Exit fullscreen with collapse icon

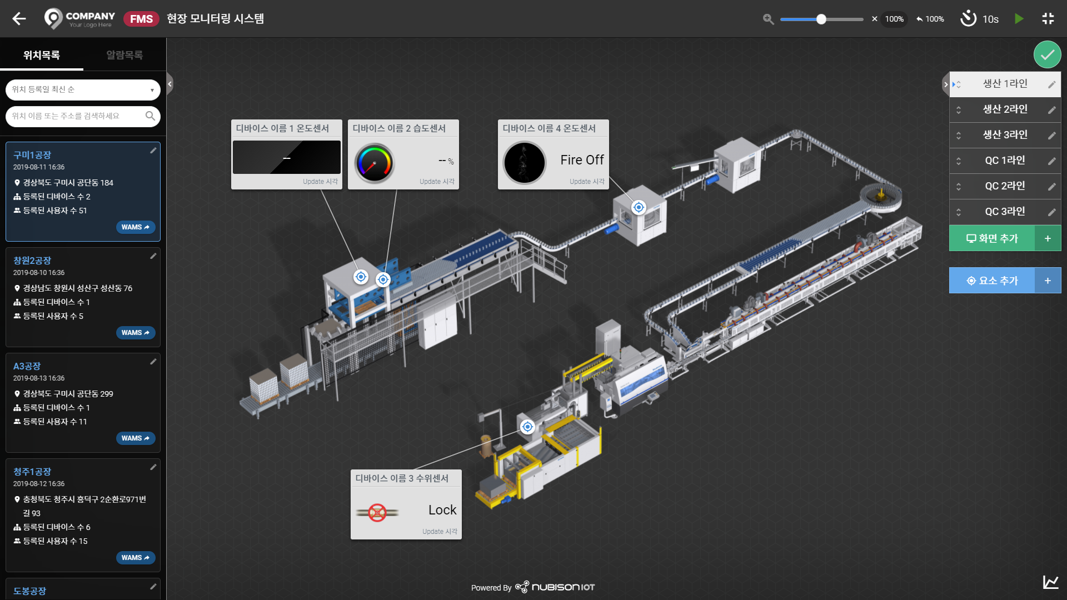[1048, 19]
